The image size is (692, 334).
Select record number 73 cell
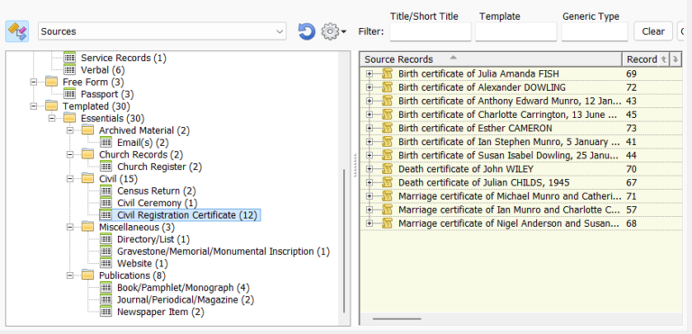(x=631, y=129)
